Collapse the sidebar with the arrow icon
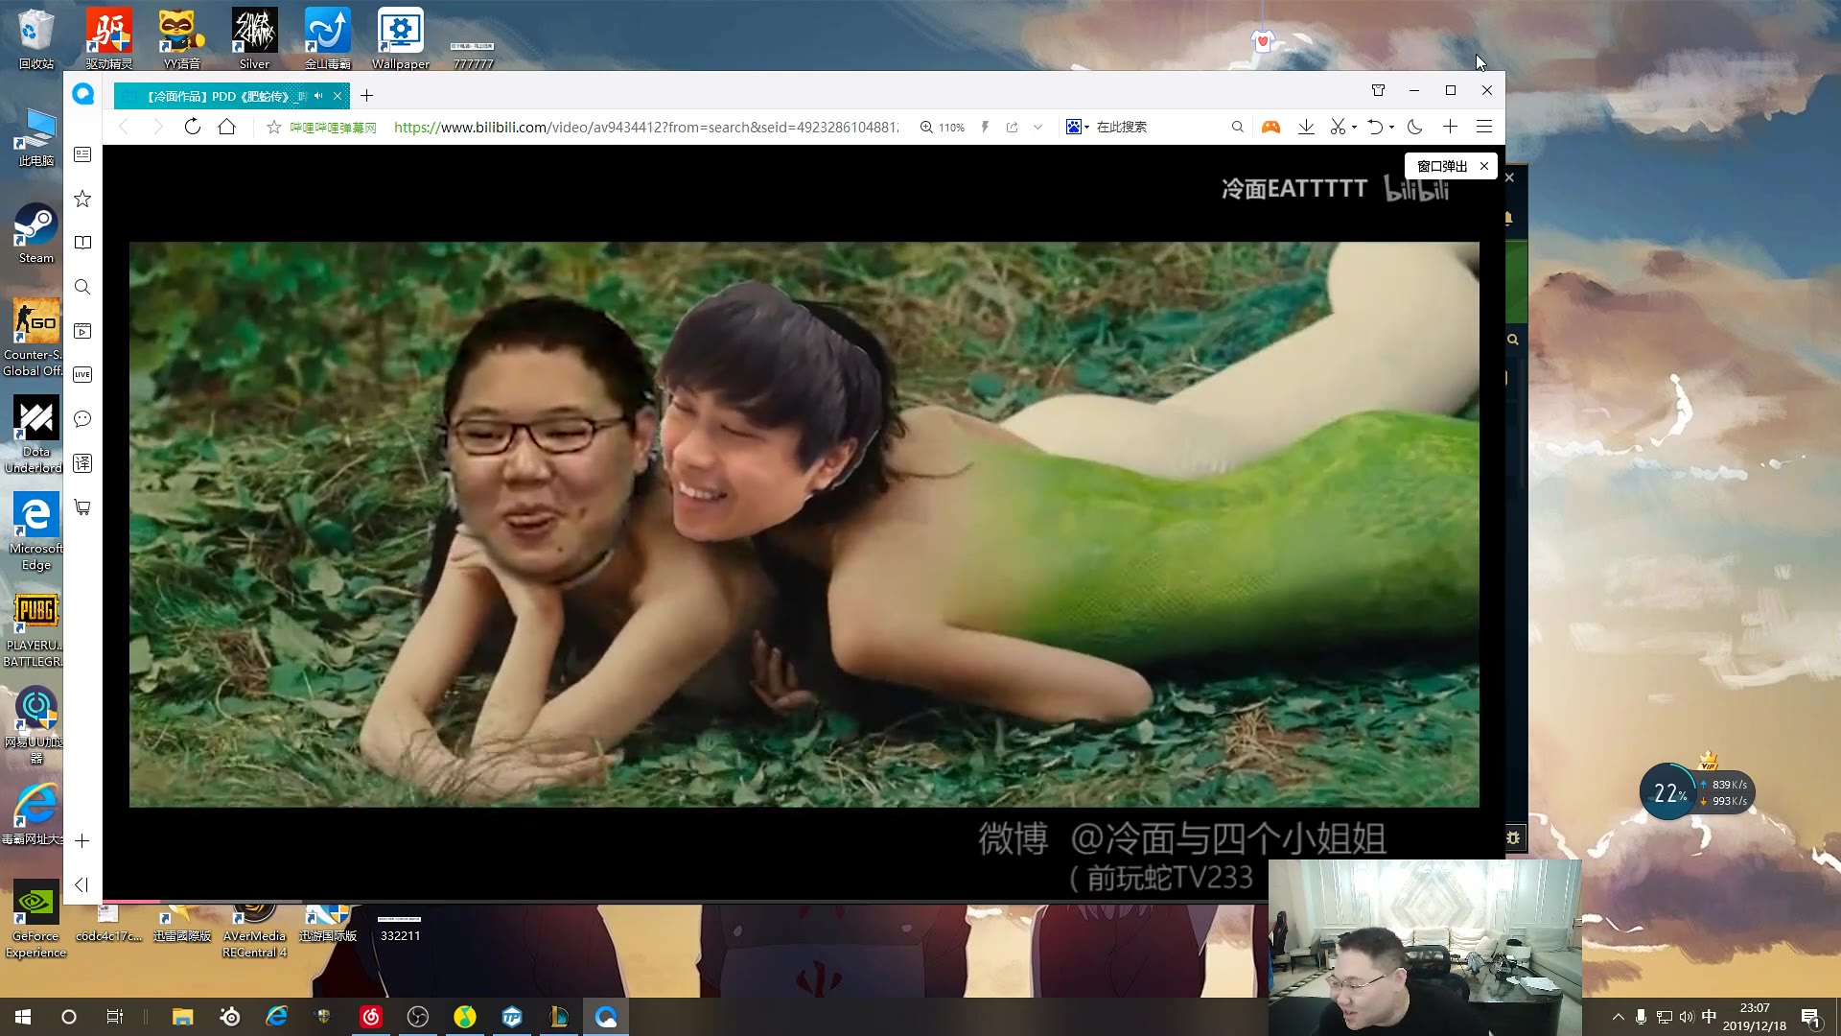The width and height of the screenshot is (1841, 1036). click(82, 884)
